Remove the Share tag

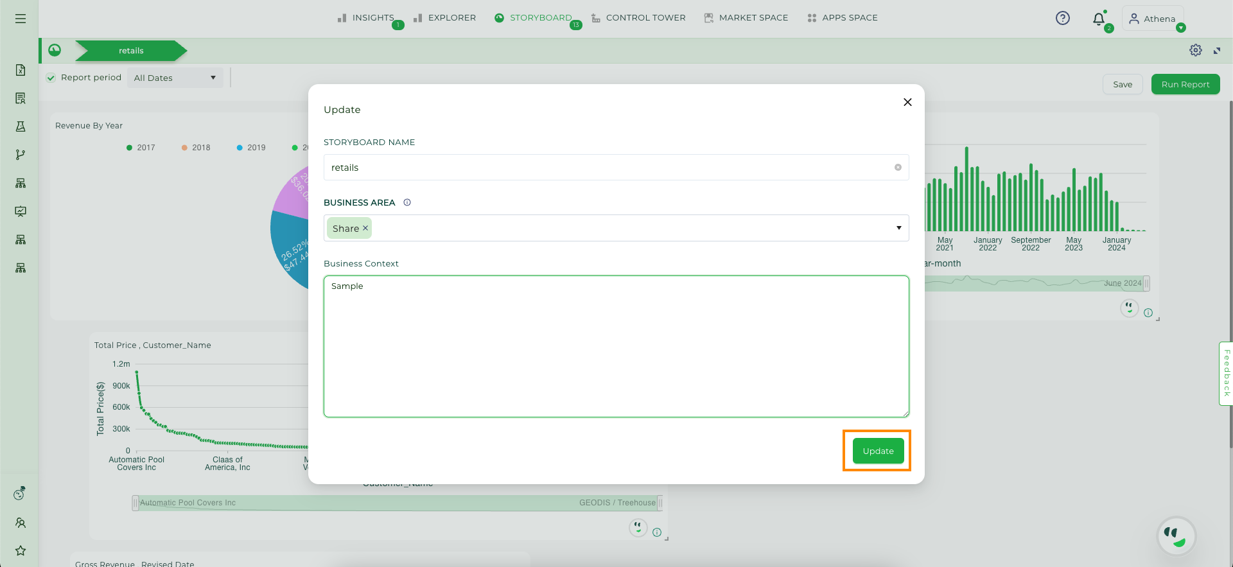pyautogui.click(x=365, y=228)
